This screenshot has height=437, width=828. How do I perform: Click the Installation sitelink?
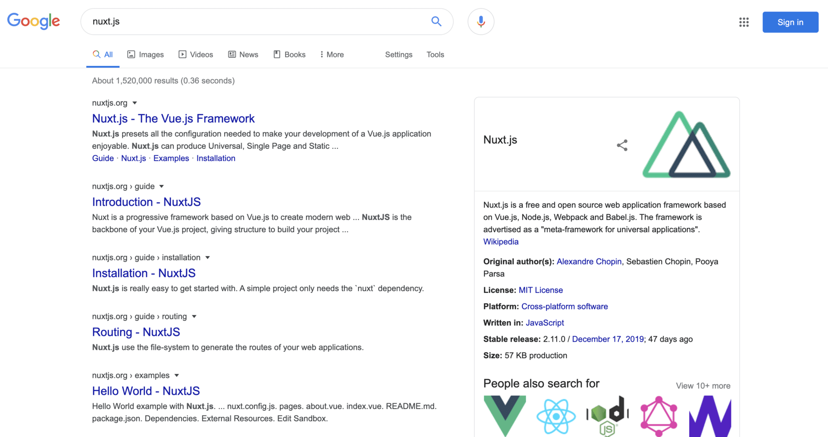tap(216, 158)
